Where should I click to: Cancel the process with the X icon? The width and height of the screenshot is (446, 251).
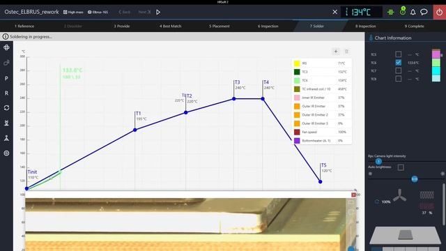coord(334,12)
